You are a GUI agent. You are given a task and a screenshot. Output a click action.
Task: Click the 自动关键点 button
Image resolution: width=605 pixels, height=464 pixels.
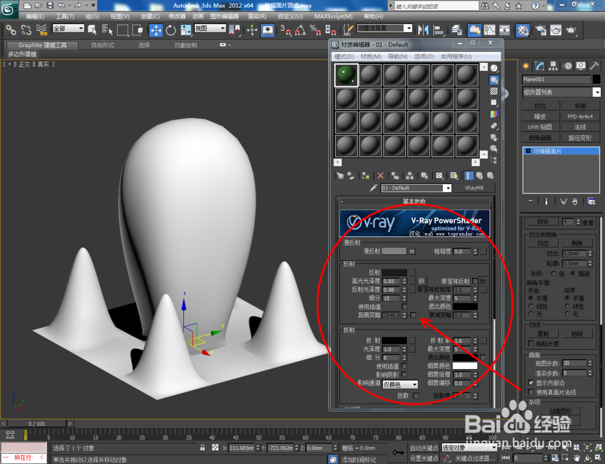[x=424, y=448]
